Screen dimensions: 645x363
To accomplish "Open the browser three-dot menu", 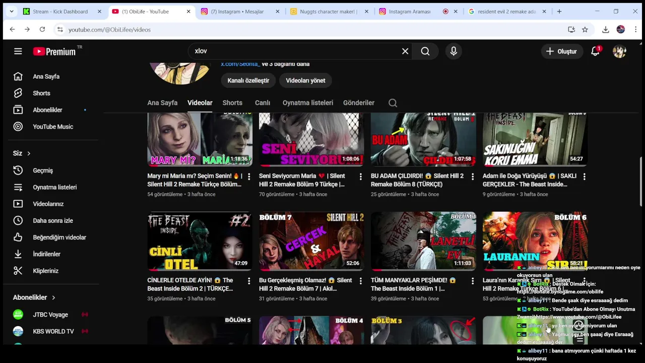I will (x=635, y=30).
